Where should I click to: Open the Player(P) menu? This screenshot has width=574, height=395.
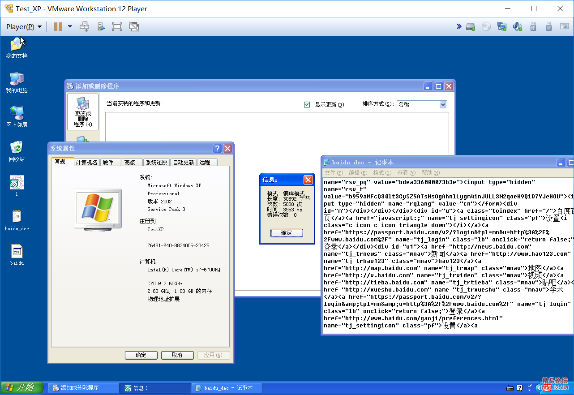click(x=24, y=27)
